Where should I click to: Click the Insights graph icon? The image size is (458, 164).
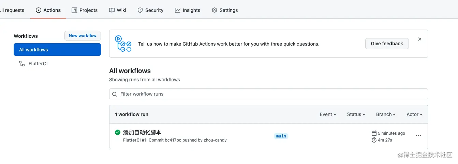click(x=178, y=10)
